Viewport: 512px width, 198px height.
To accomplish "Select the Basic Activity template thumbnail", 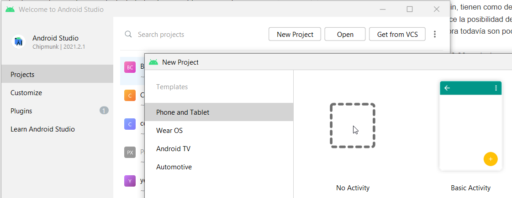I will tap(470, 126).
